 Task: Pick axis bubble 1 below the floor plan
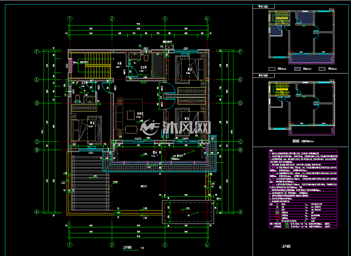pyautogui.click(x=70, y=245)
